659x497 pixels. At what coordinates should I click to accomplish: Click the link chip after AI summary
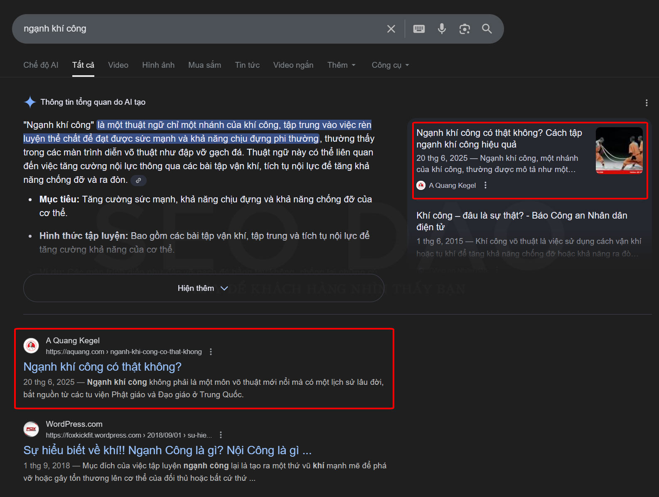(x=138, y=180)
